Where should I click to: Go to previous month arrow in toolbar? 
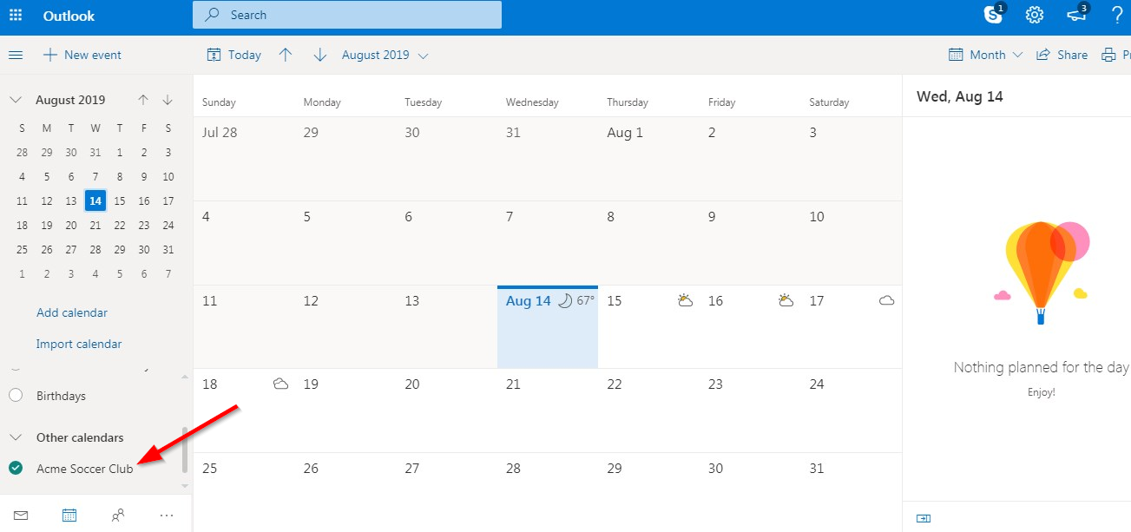(x=286, y=55)
